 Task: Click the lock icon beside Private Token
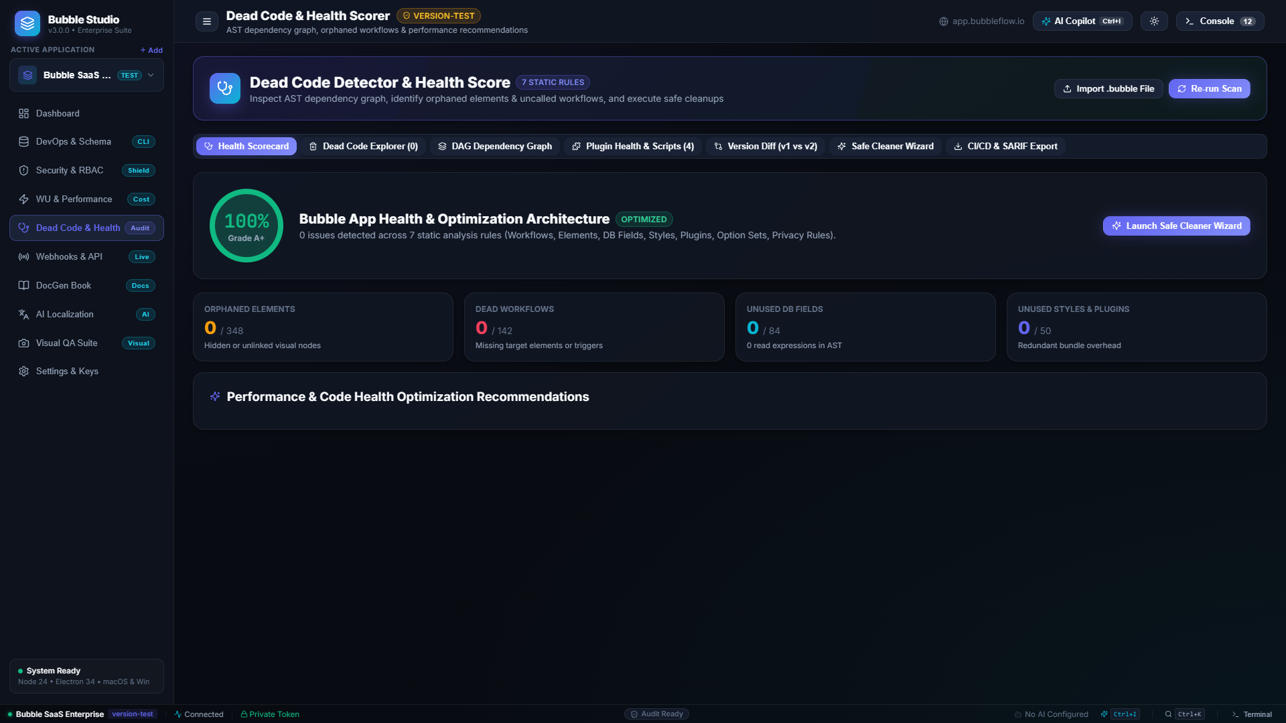tap(244, 714)
